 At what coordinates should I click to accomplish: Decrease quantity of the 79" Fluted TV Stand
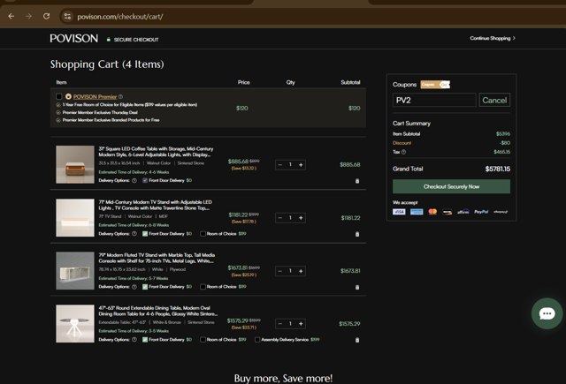click(279, 271)
